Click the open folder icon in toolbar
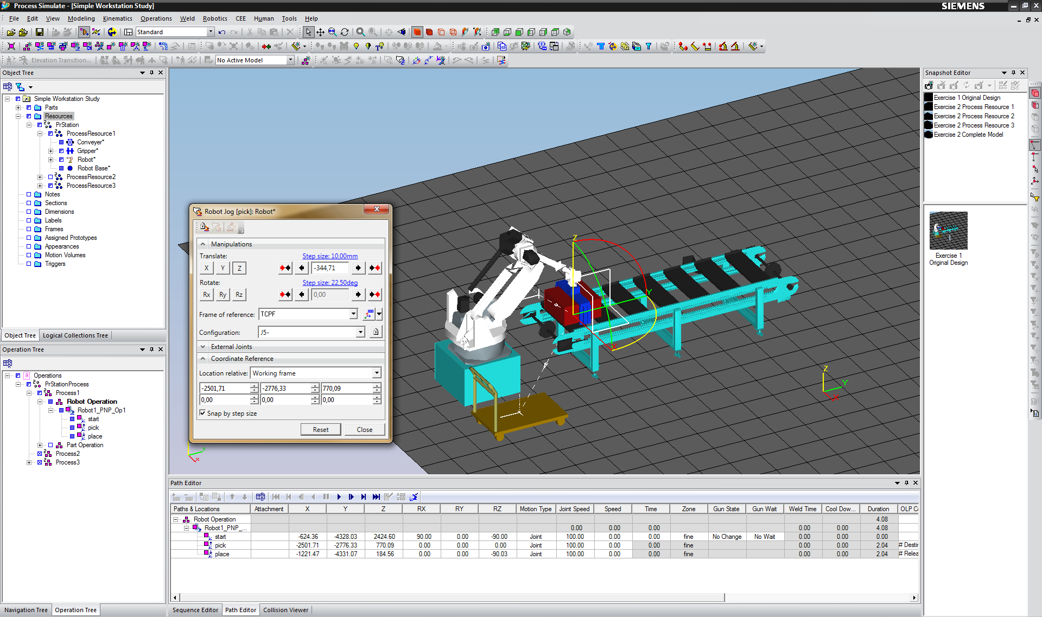 (11, 32)
